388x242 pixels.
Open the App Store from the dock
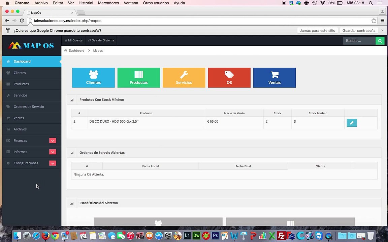[x=159, y=236]
